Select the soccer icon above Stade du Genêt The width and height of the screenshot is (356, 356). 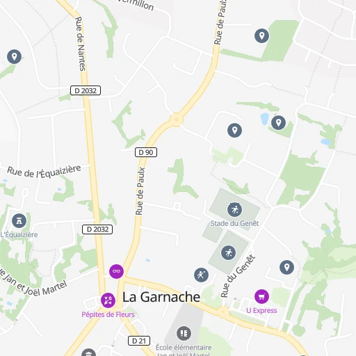234,209
